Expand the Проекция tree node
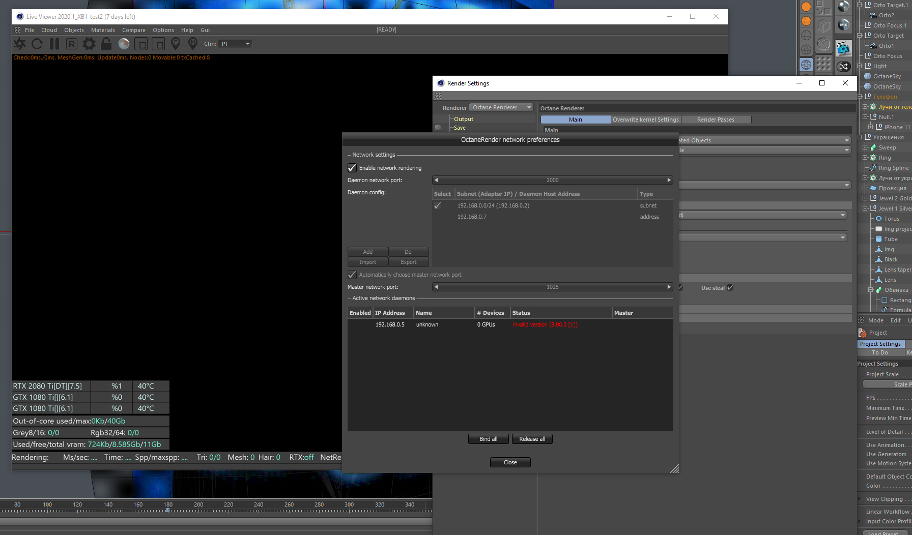 click(865, 188)
